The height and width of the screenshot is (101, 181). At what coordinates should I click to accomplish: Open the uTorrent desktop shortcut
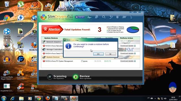click(21, 5)
